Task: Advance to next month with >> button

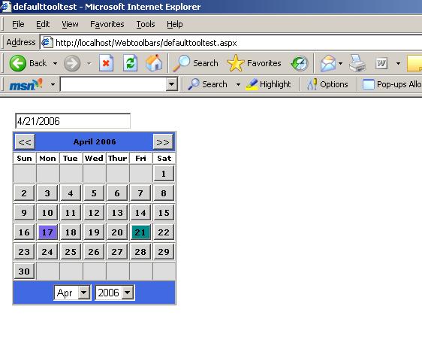Action: point(163,142)
